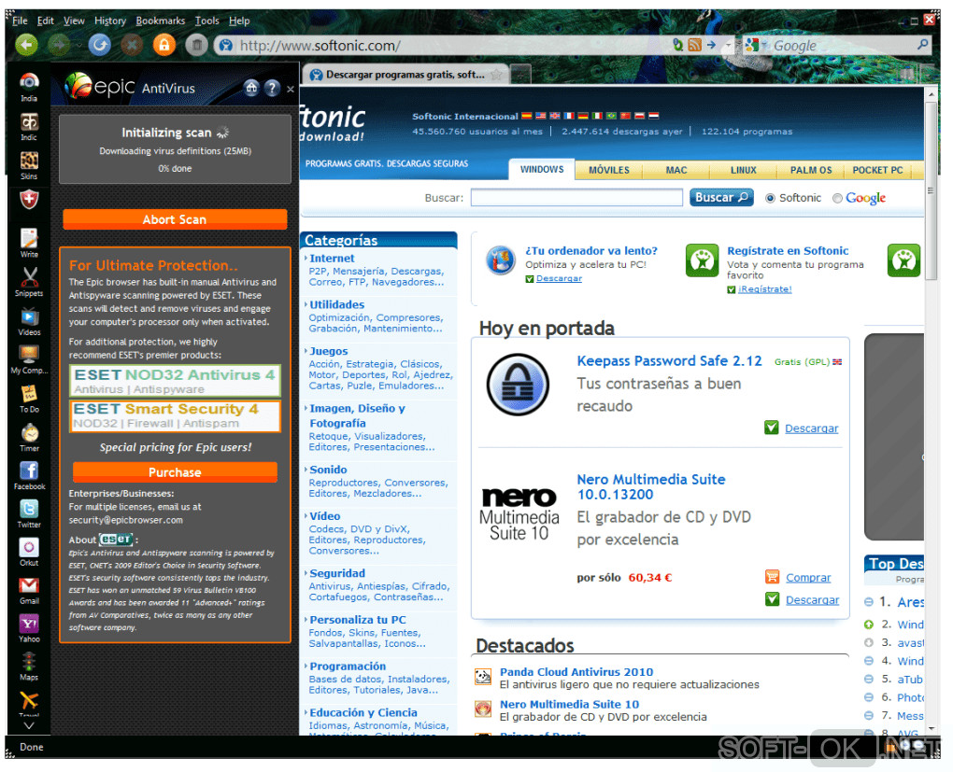Open the File menu
Viewport: 953px width, 772px height.
(x=20, y=21)
